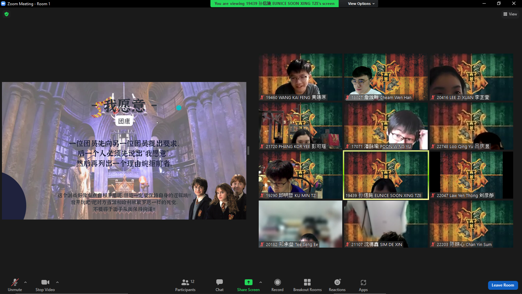Click the shared screen divider handle
522x294 pixels.
coord(248,151)
